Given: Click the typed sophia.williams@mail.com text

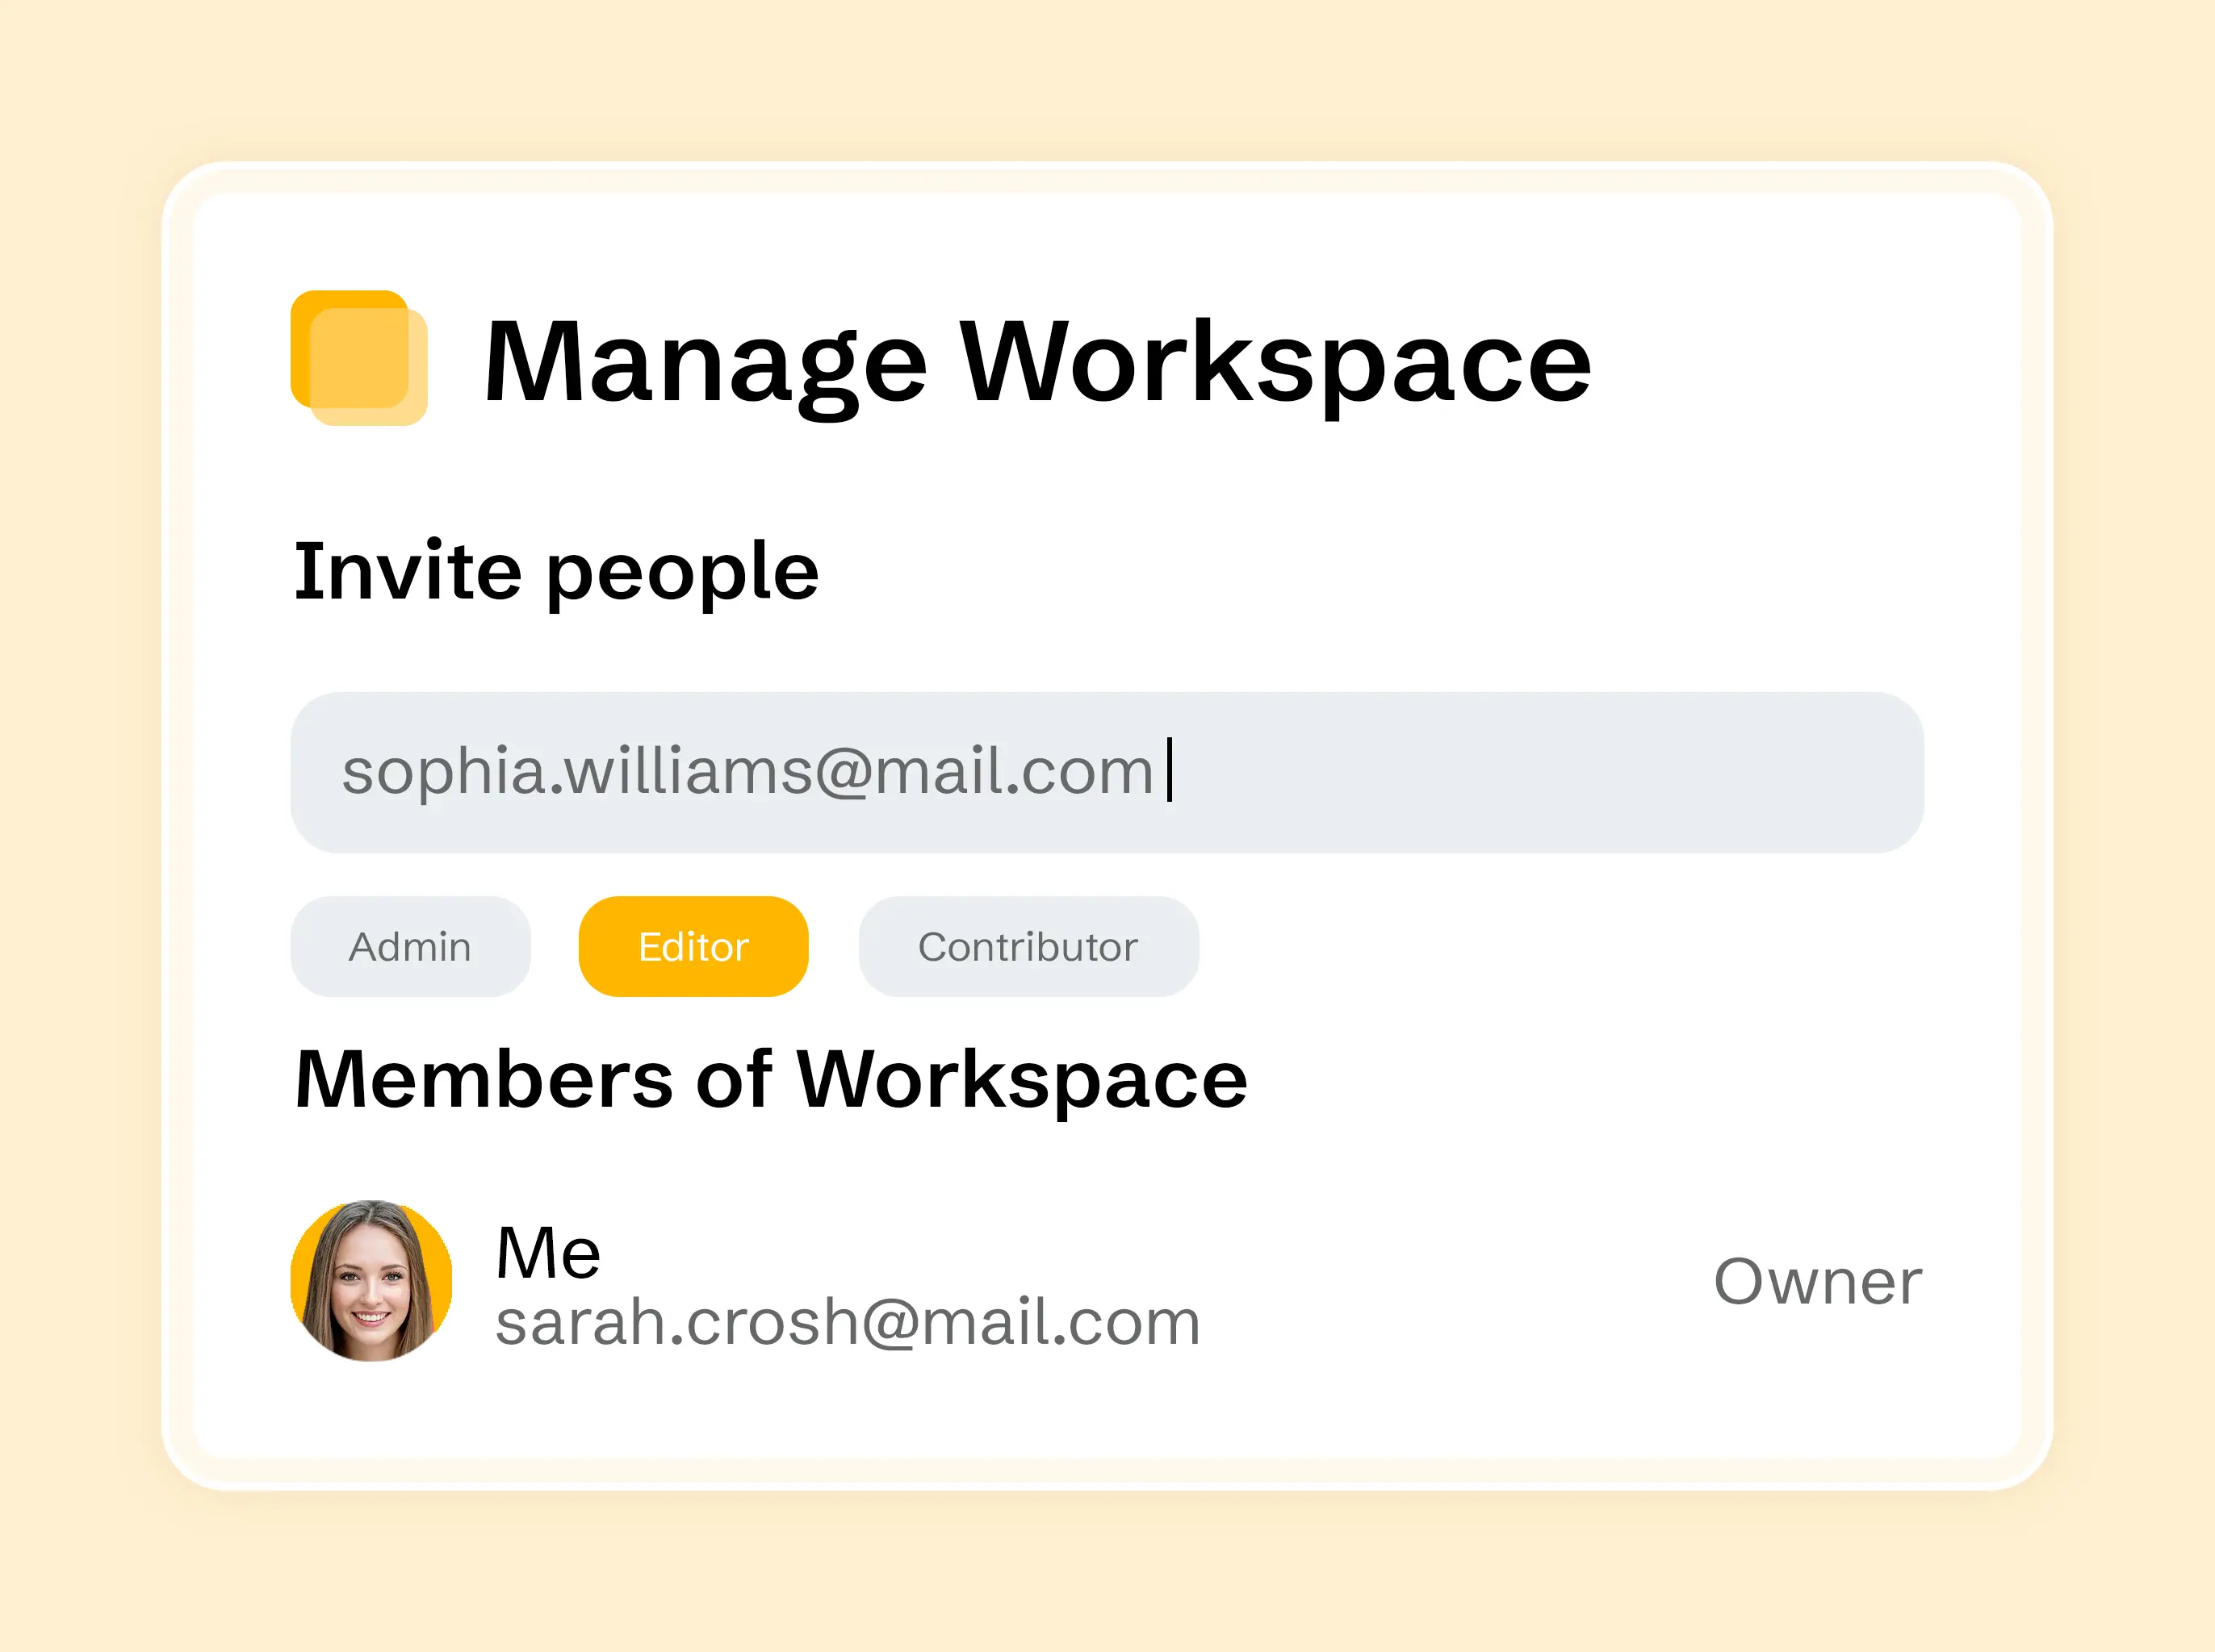Looking at the screenshot, I should pyautogui.click(x=747, y=772).
